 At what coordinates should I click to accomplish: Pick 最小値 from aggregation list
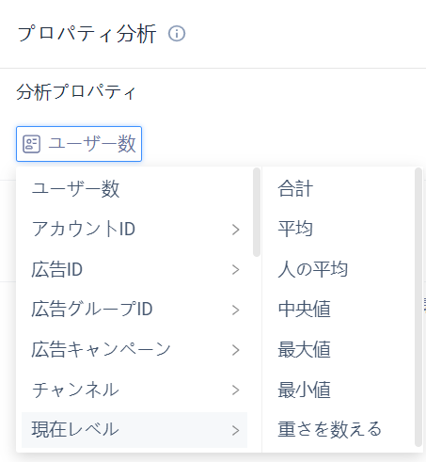[304, 390]
